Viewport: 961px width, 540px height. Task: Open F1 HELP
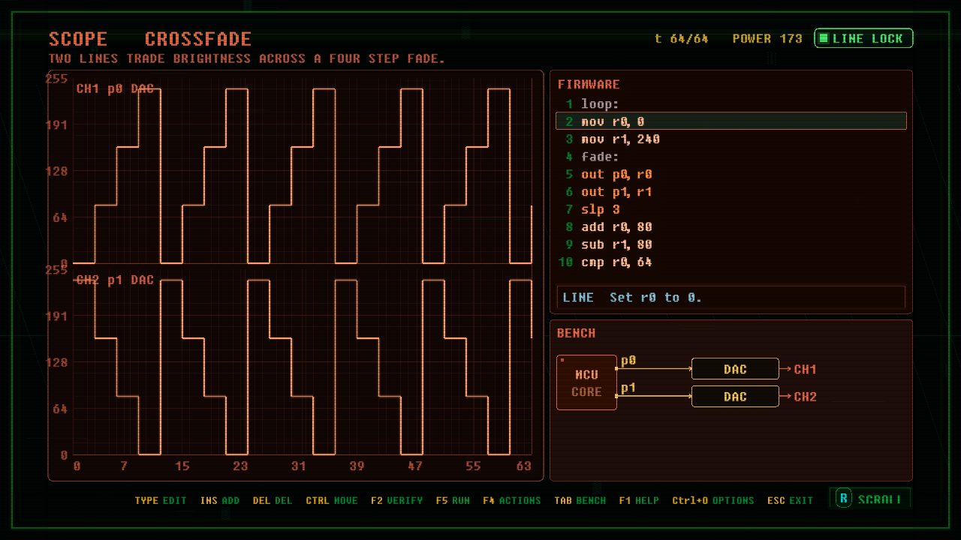pyautogui.click(x=639, y=500)
